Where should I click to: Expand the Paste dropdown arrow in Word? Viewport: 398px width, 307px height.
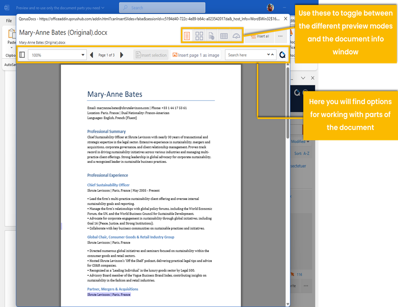[11, 48]
